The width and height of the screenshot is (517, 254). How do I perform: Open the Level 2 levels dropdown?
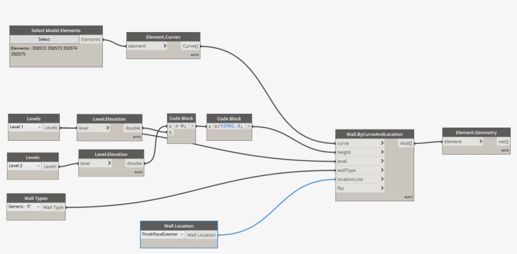pyautogui.click(x=25, y=166)
